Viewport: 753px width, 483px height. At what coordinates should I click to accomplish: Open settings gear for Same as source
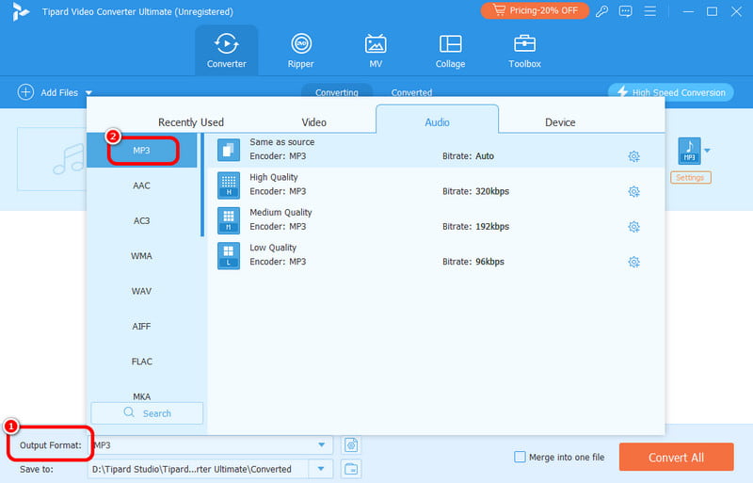[x=633, y=156]
